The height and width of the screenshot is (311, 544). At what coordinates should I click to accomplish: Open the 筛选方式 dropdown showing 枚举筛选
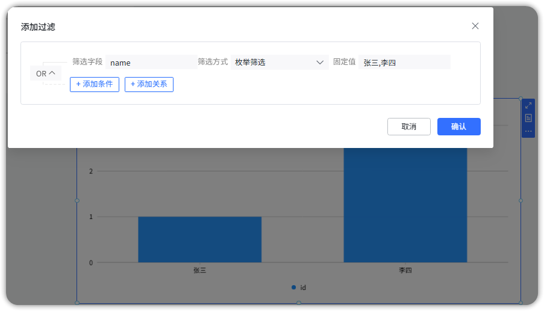coord(280,63)
